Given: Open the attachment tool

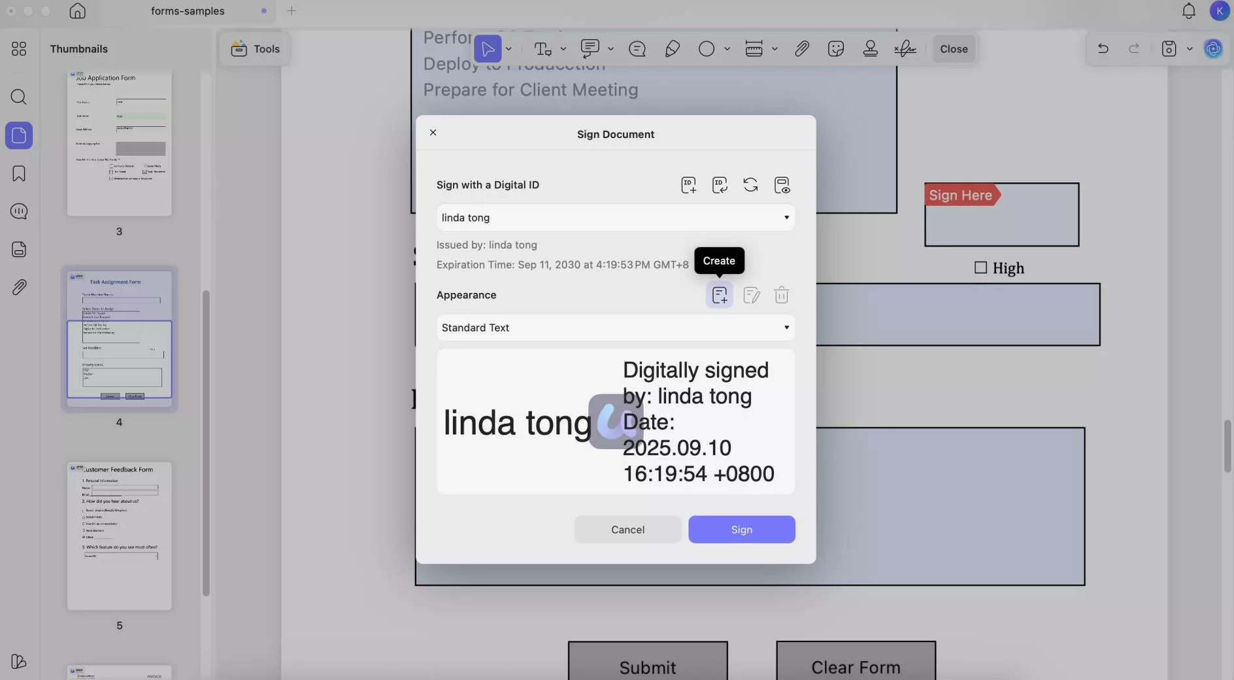Looking at the screenshot, I should tap(801, 48).
